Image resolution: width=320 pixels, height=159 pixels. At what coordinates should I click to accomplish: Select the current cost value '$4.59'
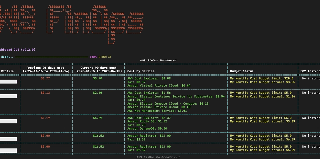click(98, 118)
